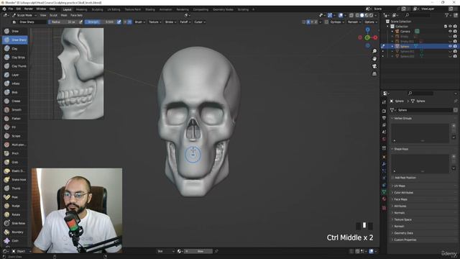Select the Smooth brush tool
The height and width of the screenshot is (259, 460).
coord(14,109)
